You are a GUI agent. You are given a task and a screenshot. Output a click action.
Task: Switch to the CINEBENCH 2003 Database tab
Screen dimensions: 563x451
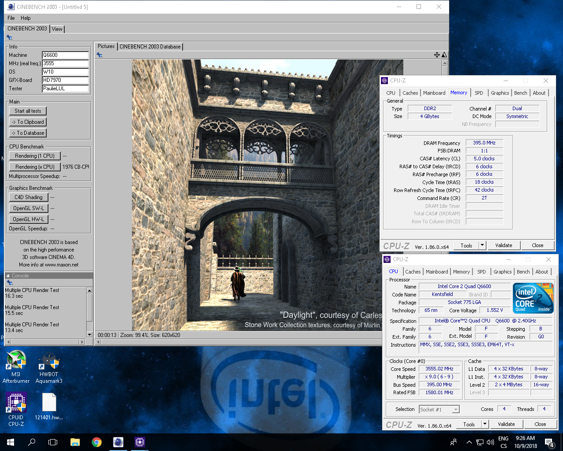click(150, 47)
